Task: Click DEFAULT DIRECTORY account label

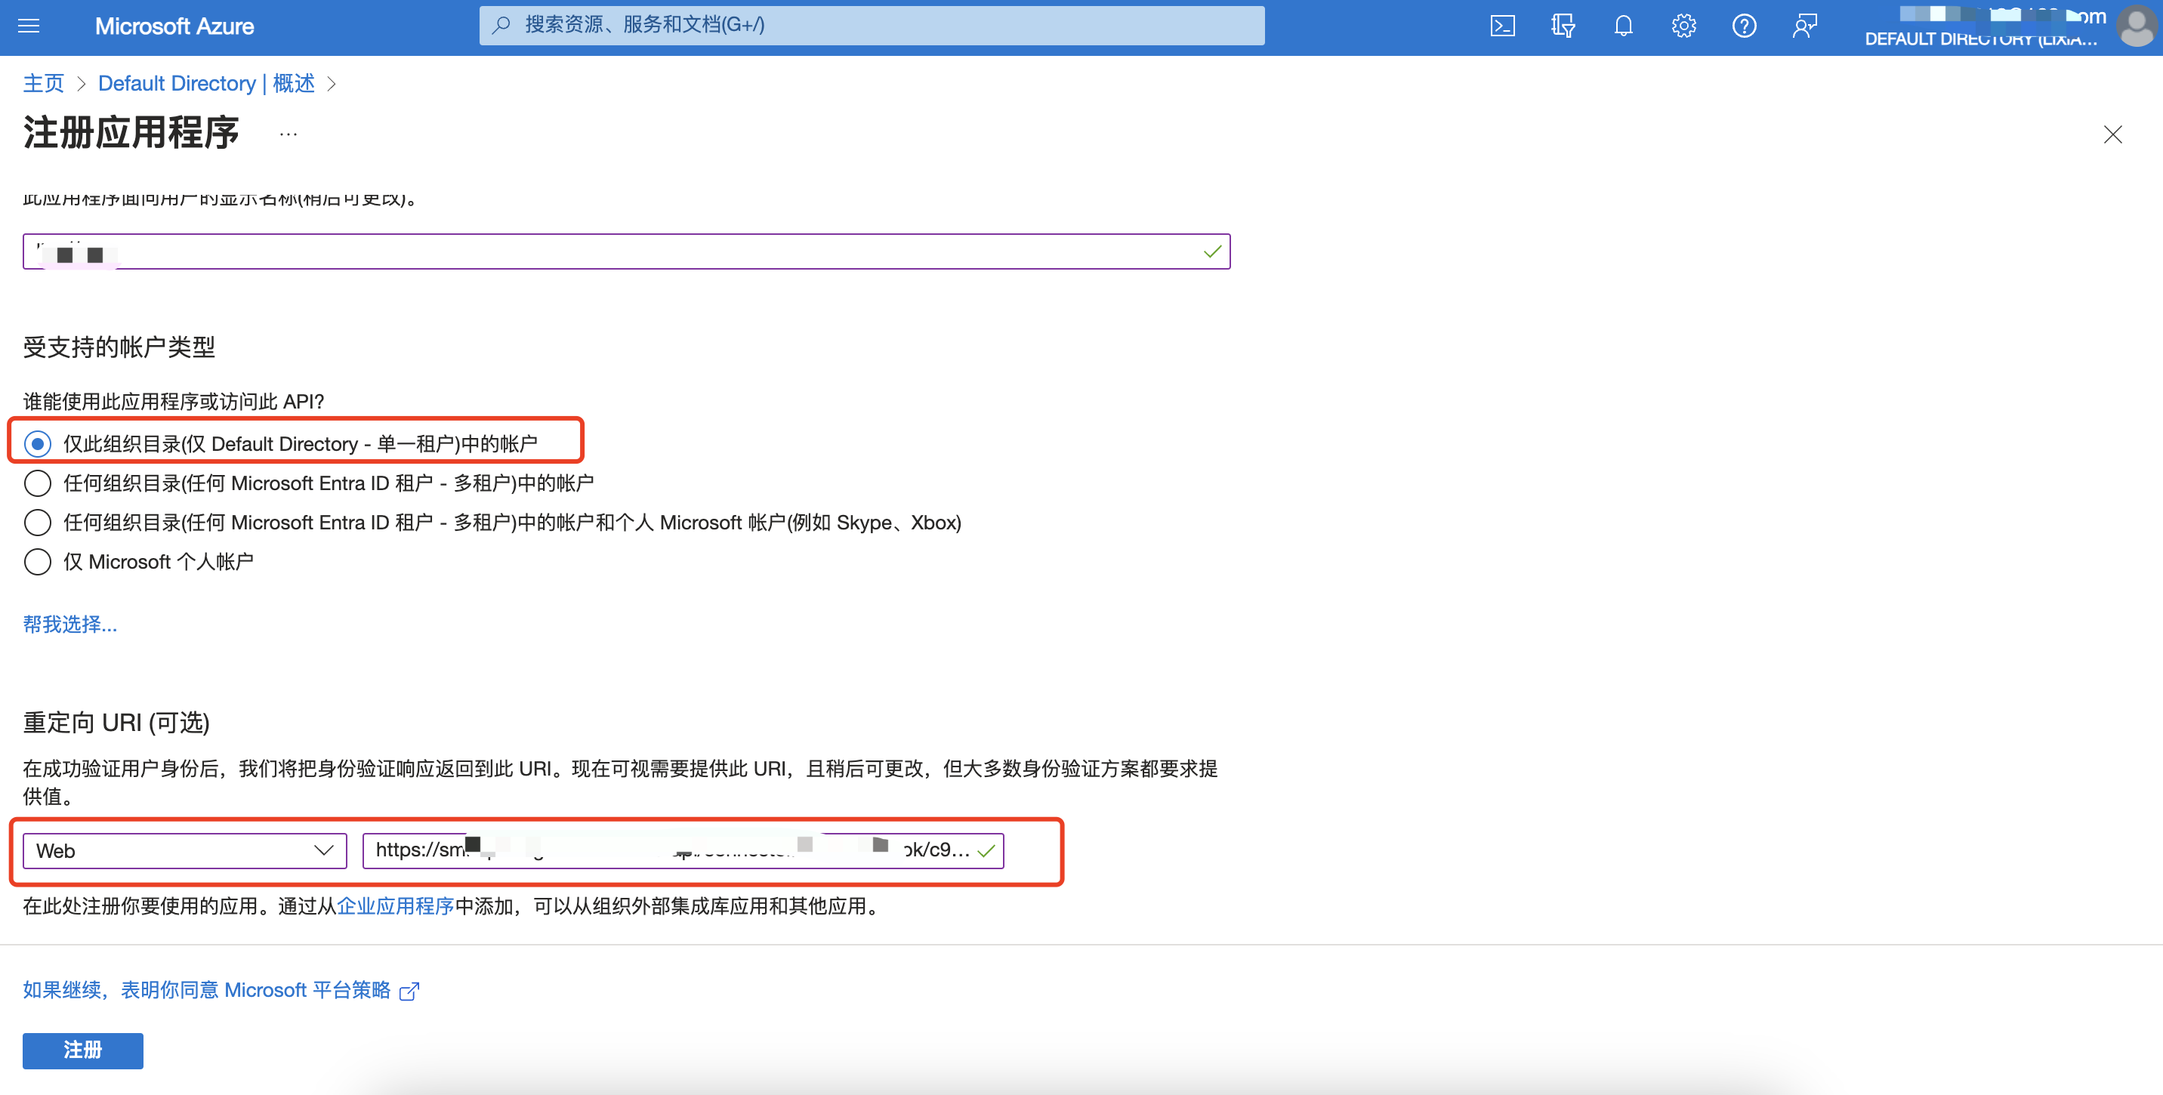Action: pos(1980,39)
